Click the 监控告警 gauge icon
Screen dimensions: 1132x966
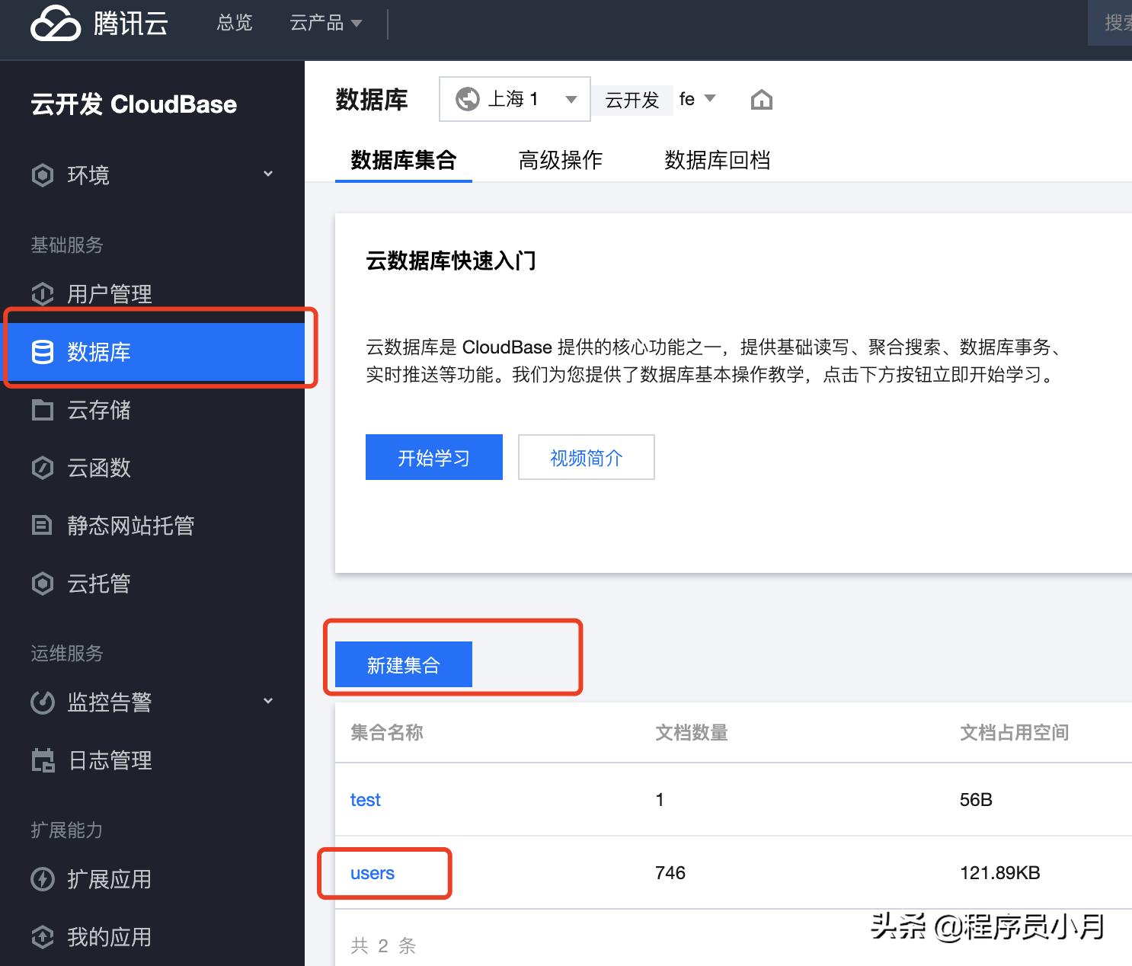[x=43, y=702]
